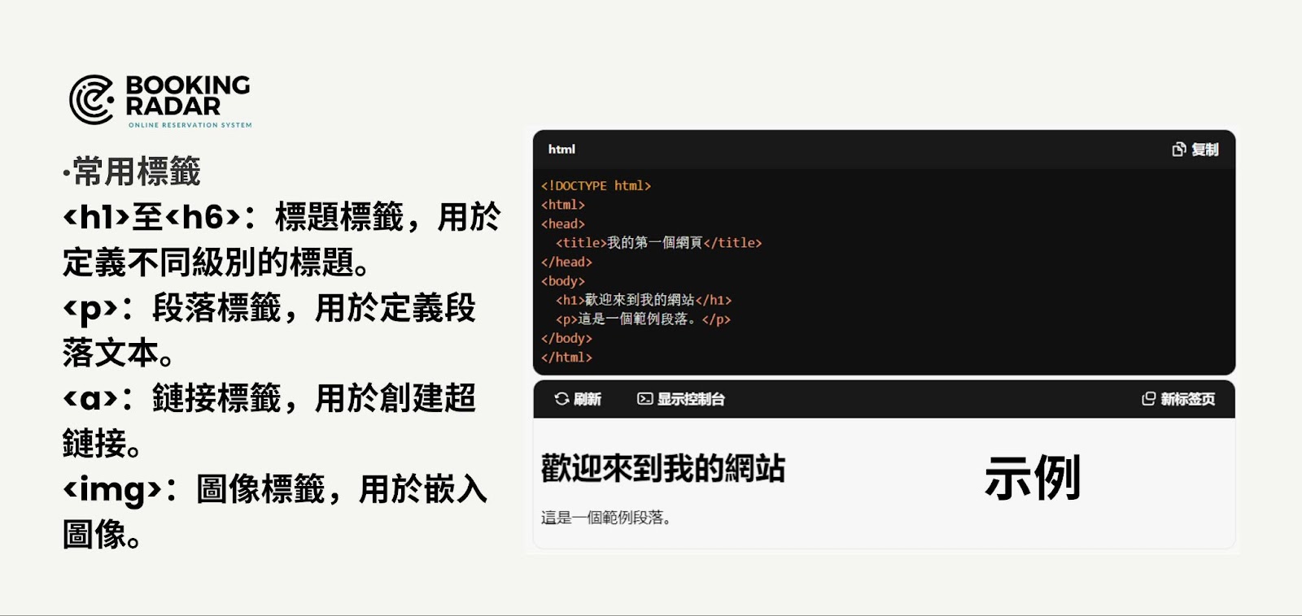Click the console terminal icon
The width and height of the screenshot is (1302, 616).
[644, 399]
